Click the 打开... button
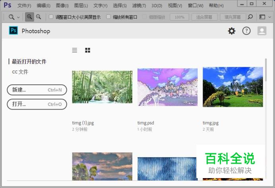Image resolution: width=275 pixels, height=188 pixels. (x=37, y=104)
